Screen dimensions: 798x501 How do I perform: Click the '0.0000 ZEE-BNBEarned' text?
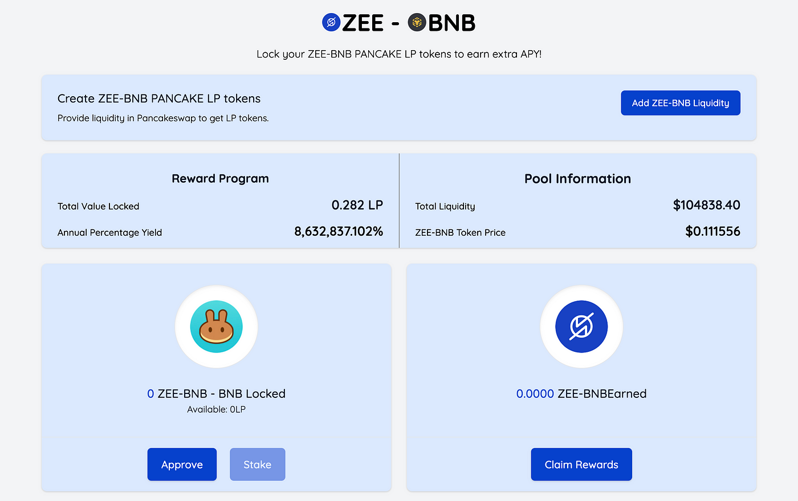pos(581,394)
